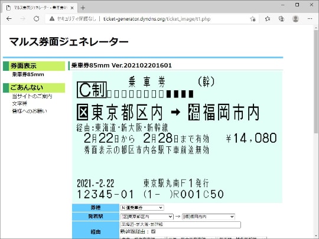Open the departure station 東京都区内 dropdown

[x=147, y=217]
